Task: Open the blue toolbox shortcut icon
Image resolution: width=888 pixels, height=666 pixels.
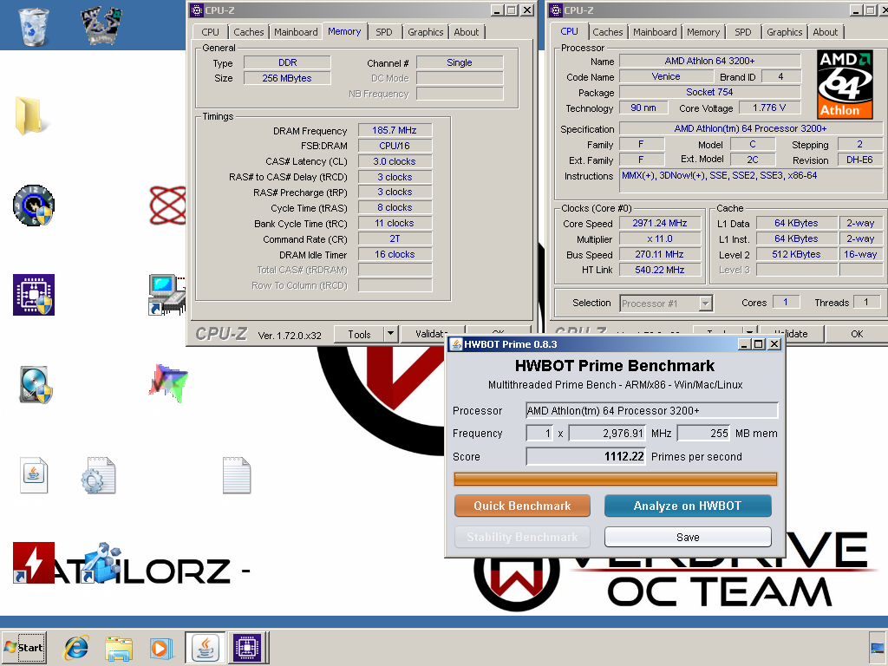Action: [102, 563]
